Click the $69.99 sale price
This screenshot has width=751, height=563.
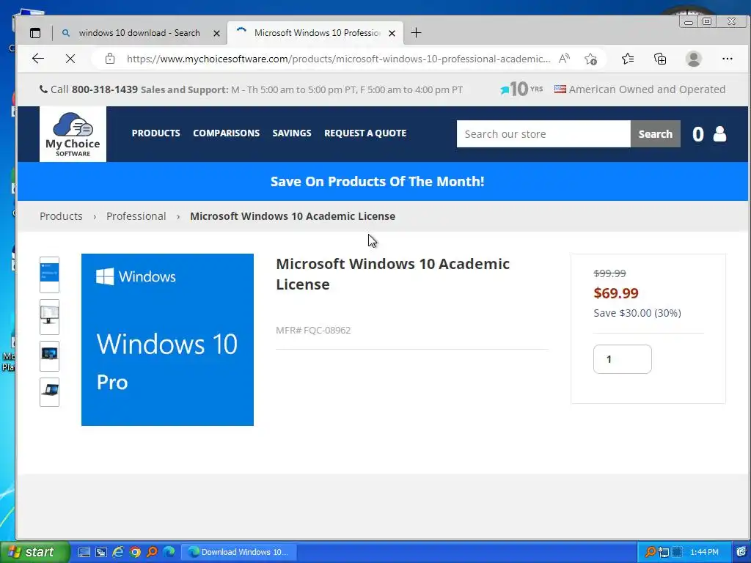pos(616,293)
